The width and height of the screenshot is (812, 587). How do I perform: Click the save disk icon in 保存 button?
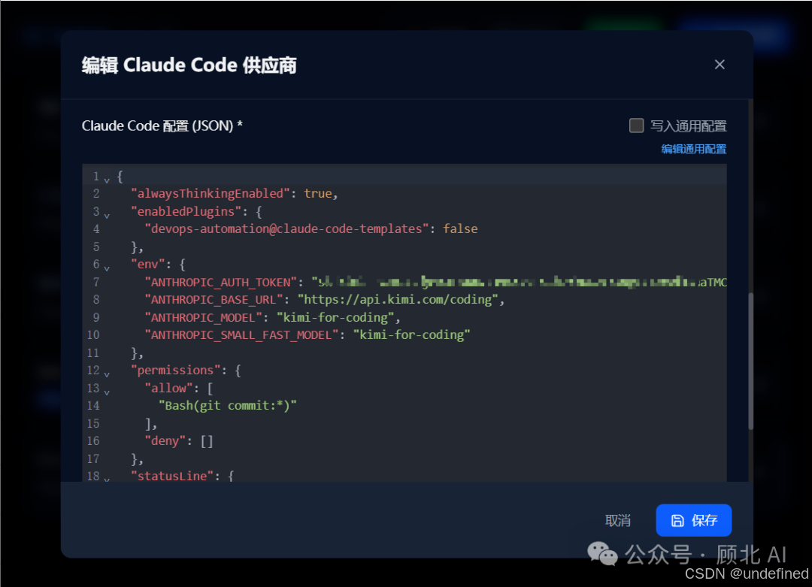[677, 521]
